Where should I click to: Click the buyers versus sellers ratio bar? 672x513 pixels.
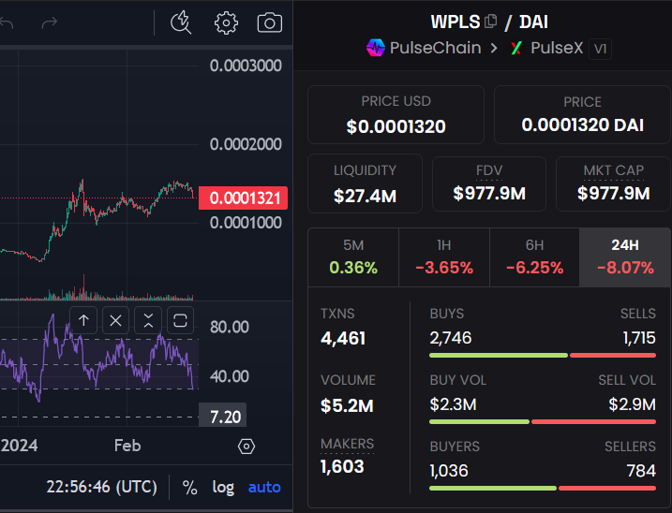(x=543, y=488)
